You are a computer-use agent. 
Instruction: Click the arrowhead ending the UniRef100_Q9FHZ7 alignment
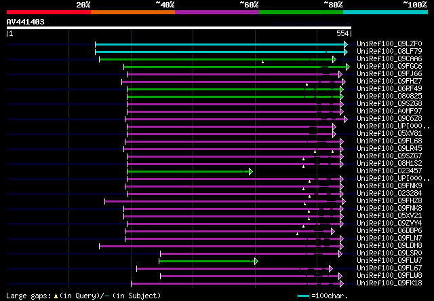pyautogui.click(x=344, y=82)
